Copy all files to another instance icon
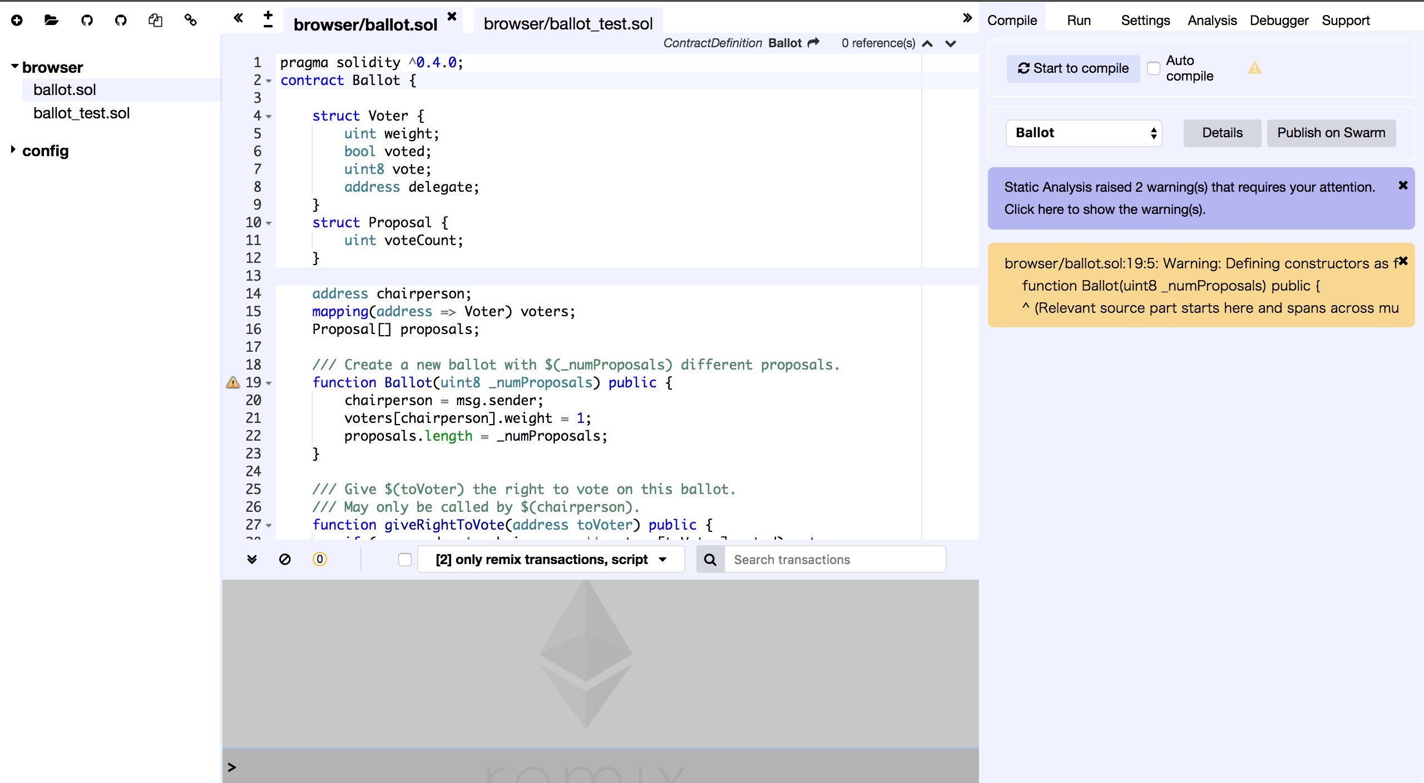Viewport: 1424px width, 783px height. tap(156, 21)
